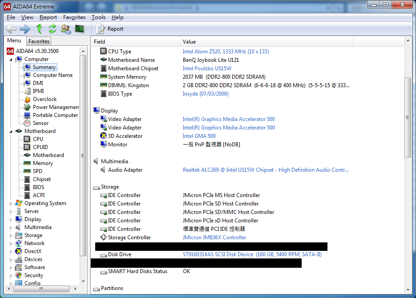
Task: Click the Network icon in tree
Action: 19,243
